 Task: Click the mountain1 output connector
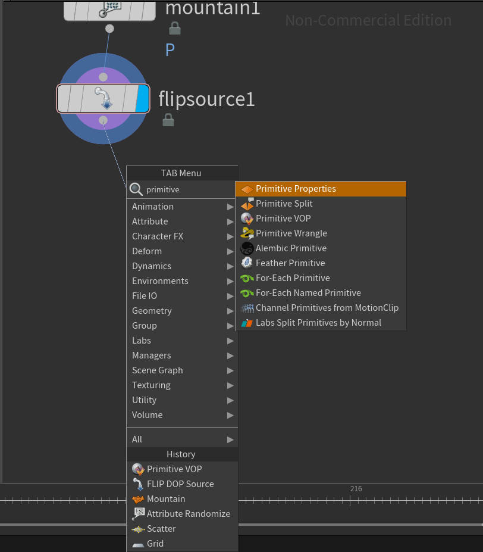coord(110,29)
